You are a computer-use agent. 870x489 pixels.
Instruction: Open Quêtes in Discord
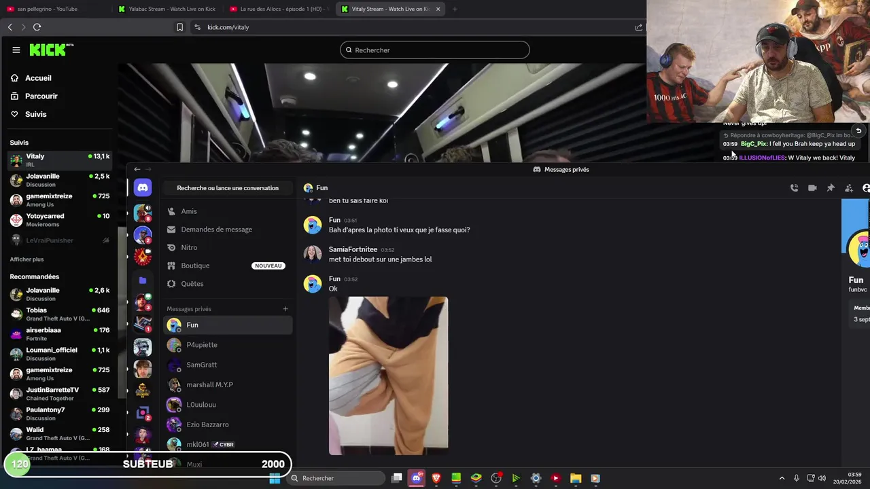pos(228,284)
